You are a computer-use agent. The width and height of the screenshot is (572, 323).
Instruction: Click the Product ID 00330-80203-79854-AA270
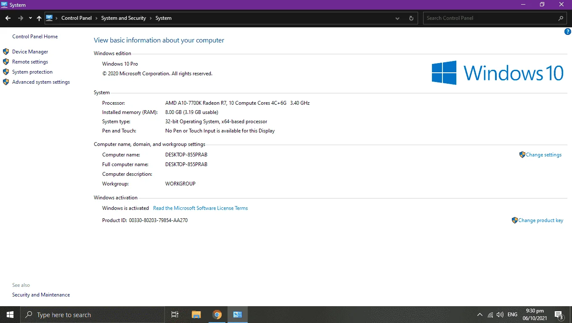[159, 220]
